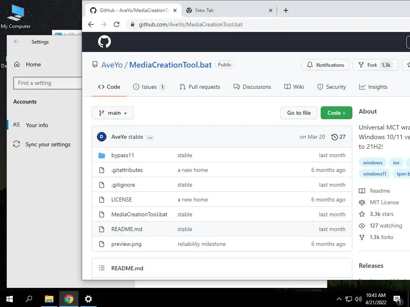Open the Discussions tab
The width and height of the screenshot is (410, 307).
252,87
